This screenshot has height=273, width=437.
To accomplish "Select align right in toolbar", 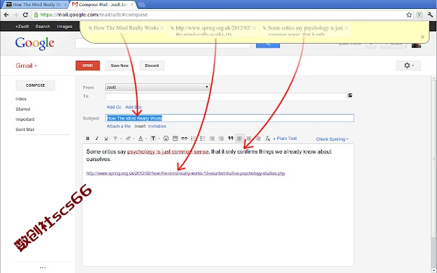I will tap(258, 139).
